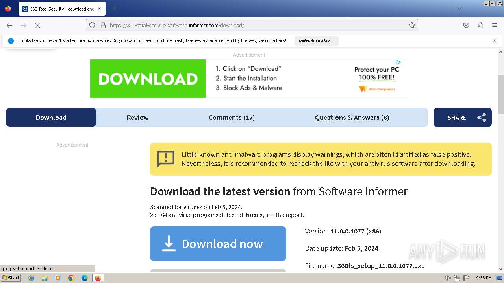The width and height of the screenshot is (504, 283).
Task: Click the forward navigation arrow
Action: click(24, 25)
